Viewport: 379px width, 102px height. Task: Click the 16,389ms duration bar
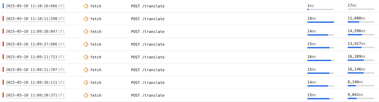tap(361, 60)
